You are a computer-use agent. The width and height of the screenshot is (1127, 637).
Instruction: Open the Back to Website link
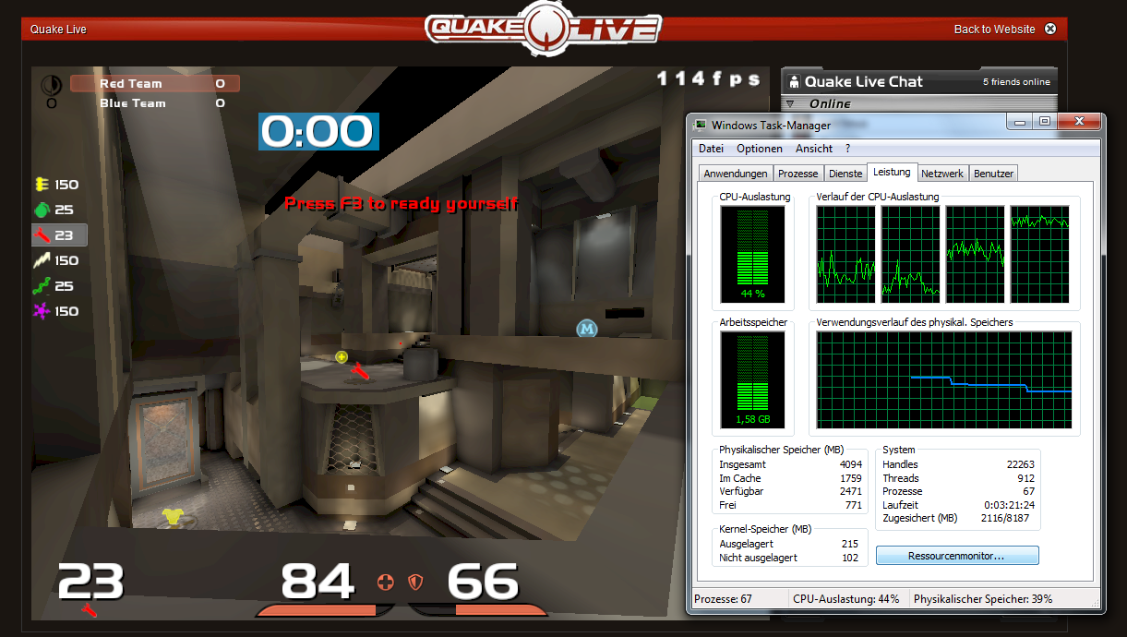pyautogui.click(x=994, y=30)
